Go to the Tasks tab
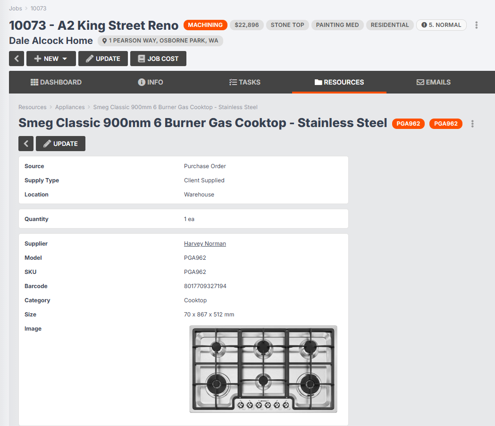The width and height of the screenshot is (495, 426). click(x=244, y=82)
